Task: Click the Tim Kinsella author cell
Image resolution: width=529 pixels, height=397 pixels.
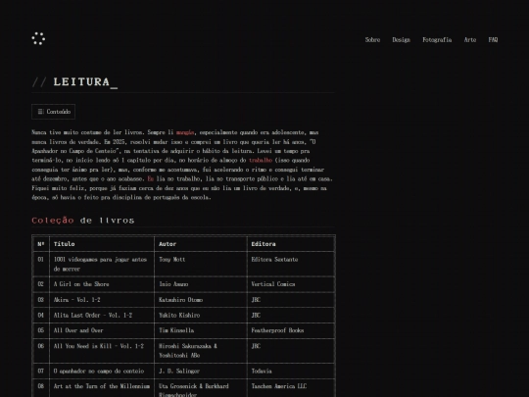Action: click(201, 330)
